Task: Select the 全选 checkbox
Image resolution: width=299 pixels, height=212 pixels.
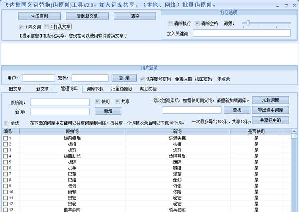Action: 7,123
